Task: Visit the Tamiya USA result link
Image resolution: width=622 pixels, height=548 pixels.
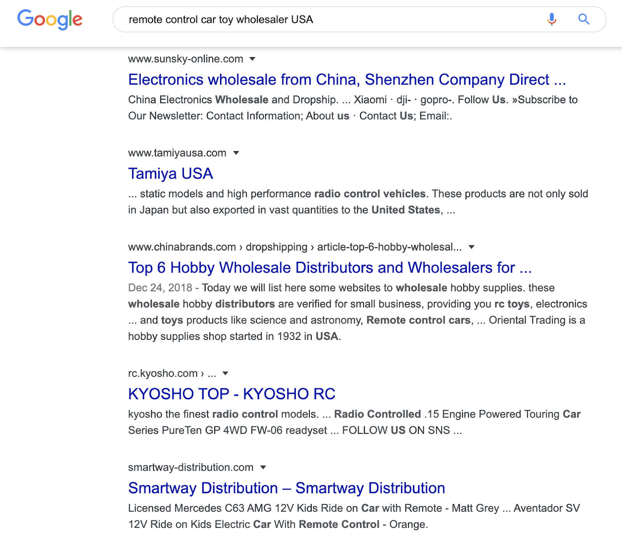Action: tap(171, 174)
